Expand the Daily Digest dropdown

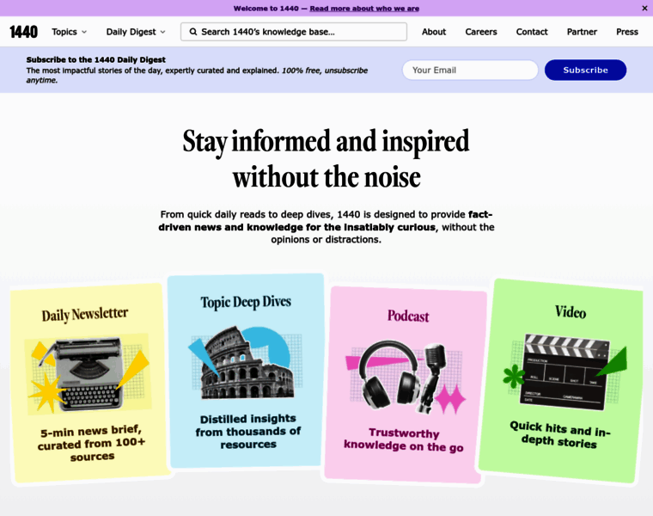pos(136,32)
